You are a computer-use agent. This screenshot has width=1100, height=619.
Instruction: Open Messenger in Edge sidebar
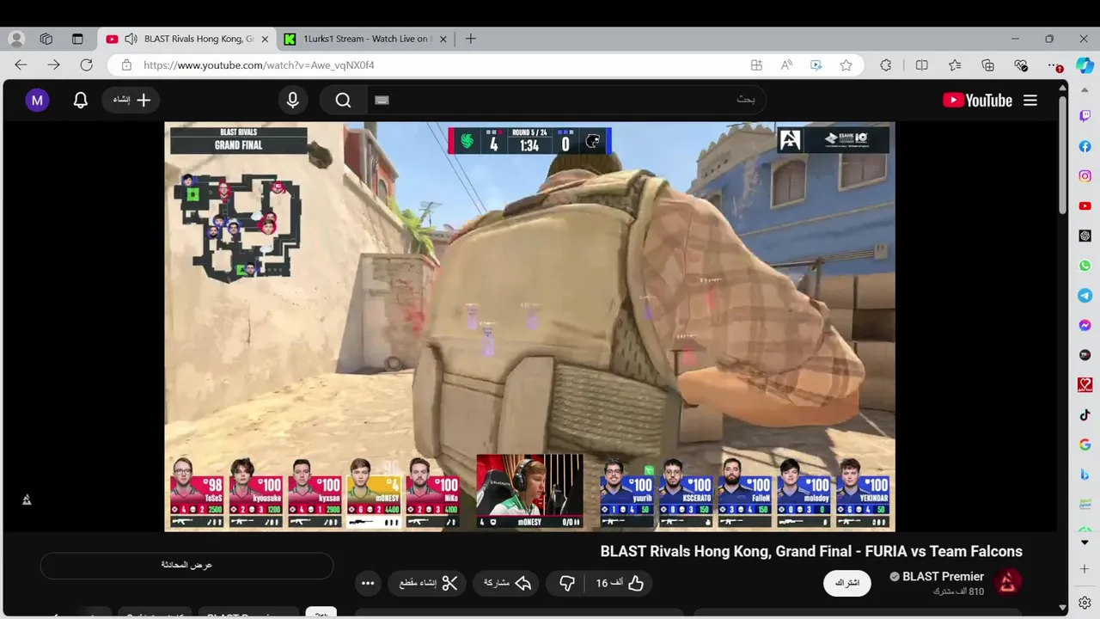[1085, 325]
